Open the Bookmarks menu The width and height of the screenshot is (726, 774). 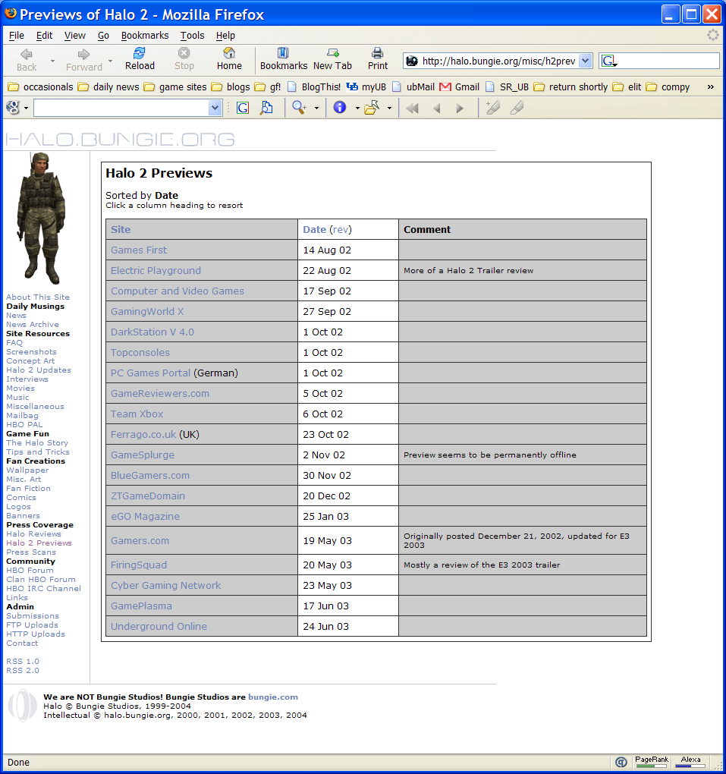[145, 36]
